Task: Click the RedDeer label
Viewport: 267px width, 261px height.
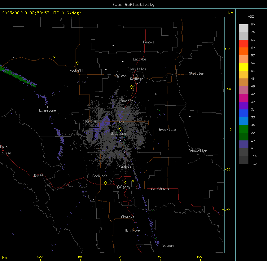Action: (x=136, y=79)
